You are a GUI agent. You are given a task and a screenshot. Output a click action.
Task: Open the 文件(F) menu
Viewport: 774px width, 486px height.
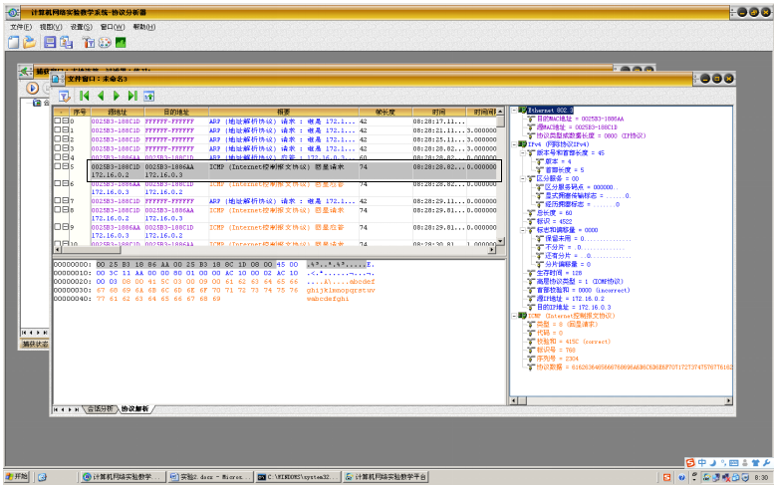coord(21,27)
